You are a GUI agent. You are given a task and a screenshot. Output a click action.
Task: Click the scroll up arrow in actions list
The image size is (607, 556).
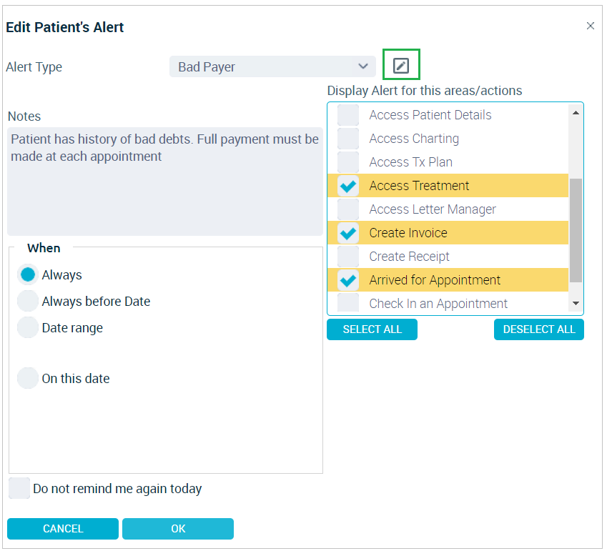pos(576,113)
